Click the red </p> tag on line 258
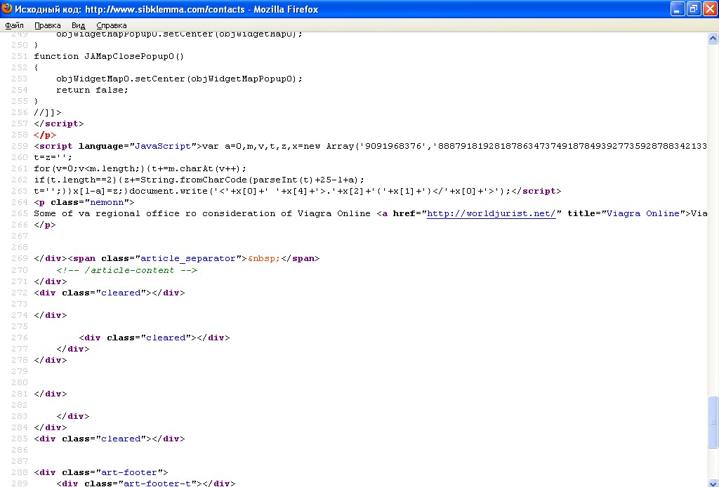Image resolution: width=719 pixels, height=487 pixels. coord(45,135)
